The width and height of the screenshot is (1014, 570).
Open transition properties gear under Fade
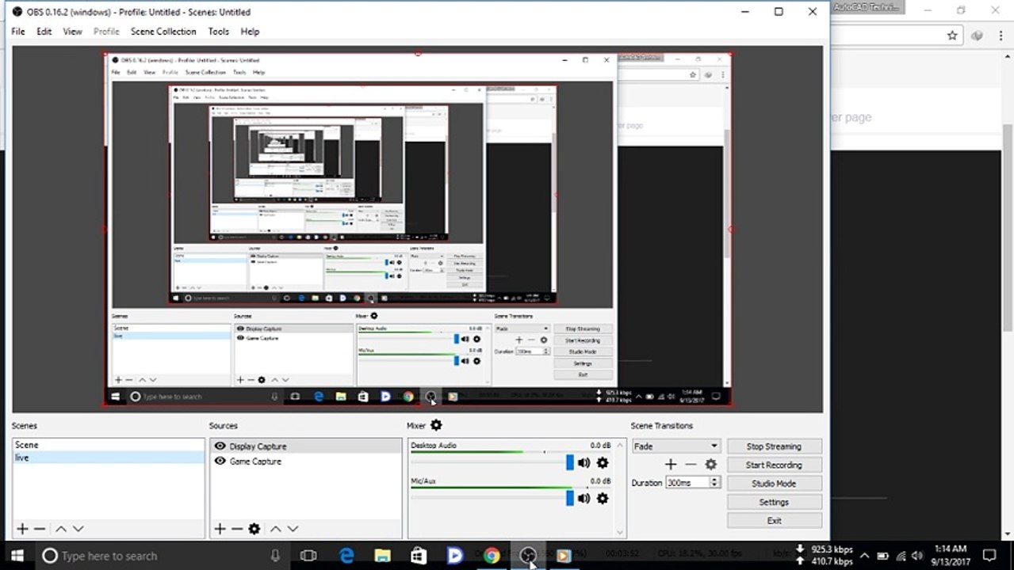711,465
